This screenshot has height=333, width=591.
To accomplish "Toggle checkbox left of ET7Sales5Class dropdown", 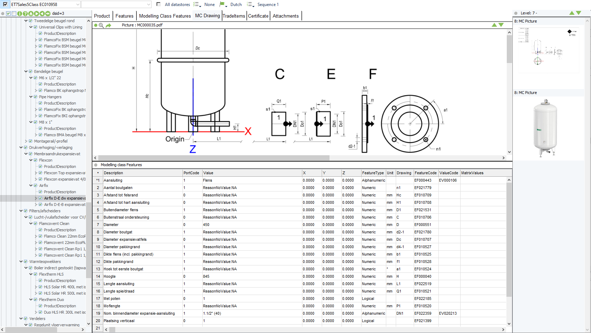I will tap(5, 4).
